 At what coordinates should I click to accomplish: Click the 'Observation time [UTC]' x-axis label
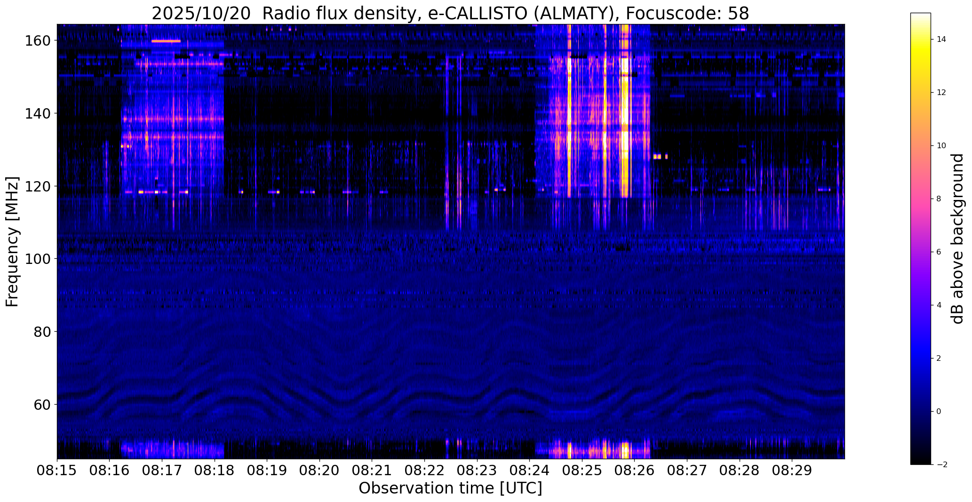450,488
